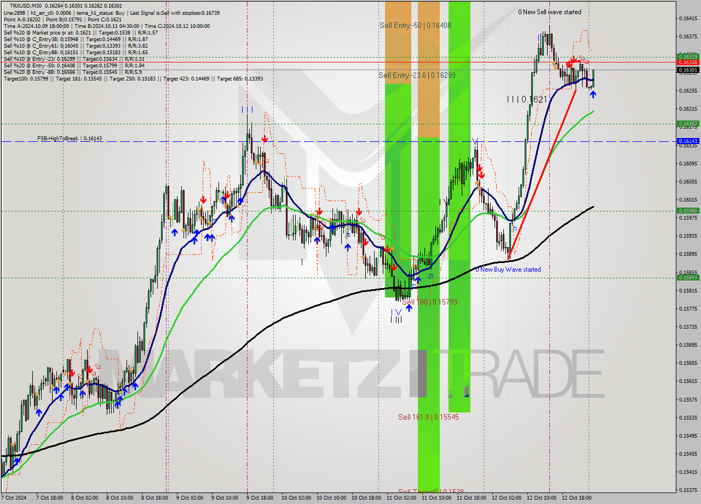Select the 'I I I 0.1621' wave label
Screen dimensions: 701x504
click(527, 99)
